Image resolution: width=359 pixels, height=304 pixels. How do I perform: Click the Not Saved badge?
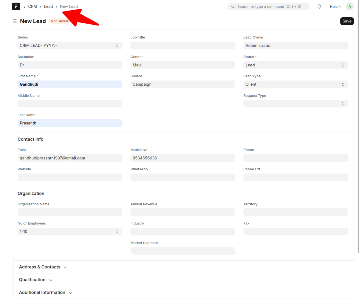coord(59,21)
